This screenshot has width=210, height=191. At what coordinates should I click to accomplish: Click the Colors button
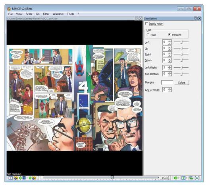point(181,83)
